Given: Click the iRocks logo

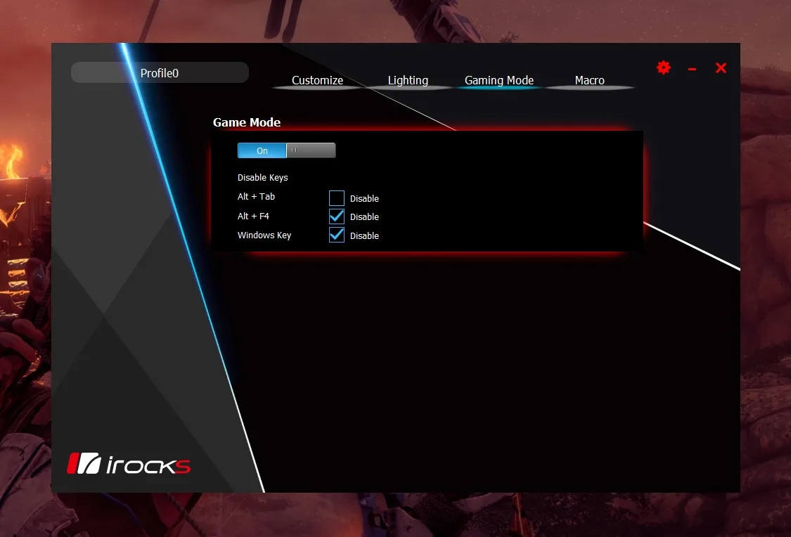Looking at the screenshot, I should point(129,463).
